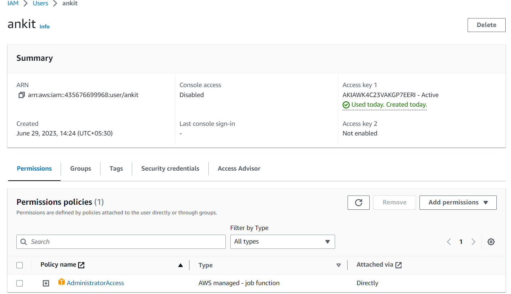Click the policy Search input field

tap(121, 242)
